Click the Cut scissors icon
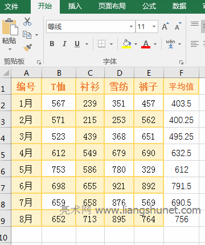 pyautogui.click(x=27, y=22)
